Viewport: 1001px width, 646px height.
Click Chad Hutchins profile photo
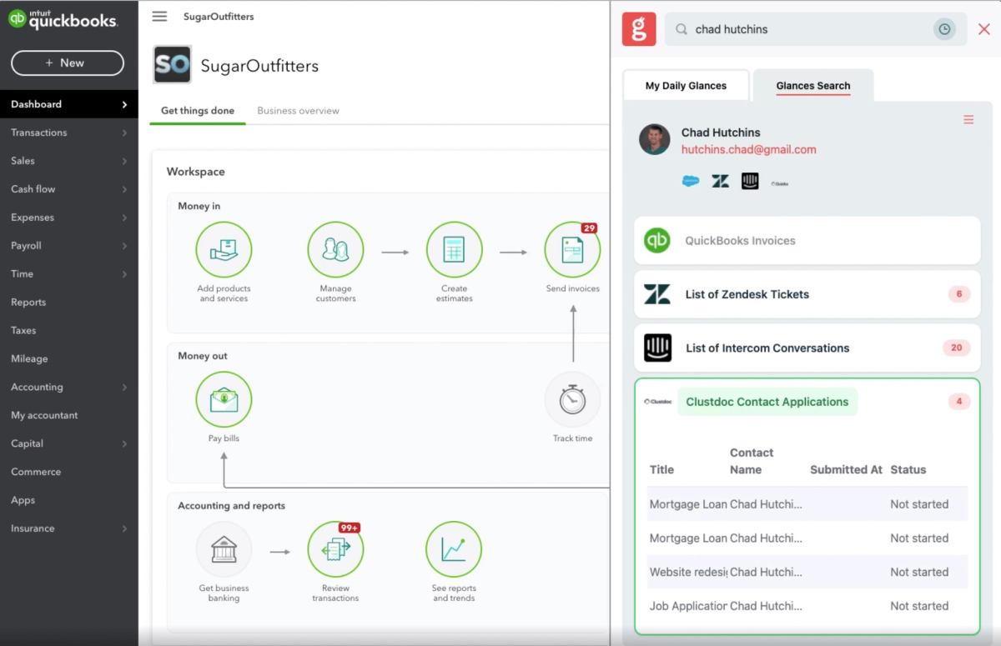point(655,139)
